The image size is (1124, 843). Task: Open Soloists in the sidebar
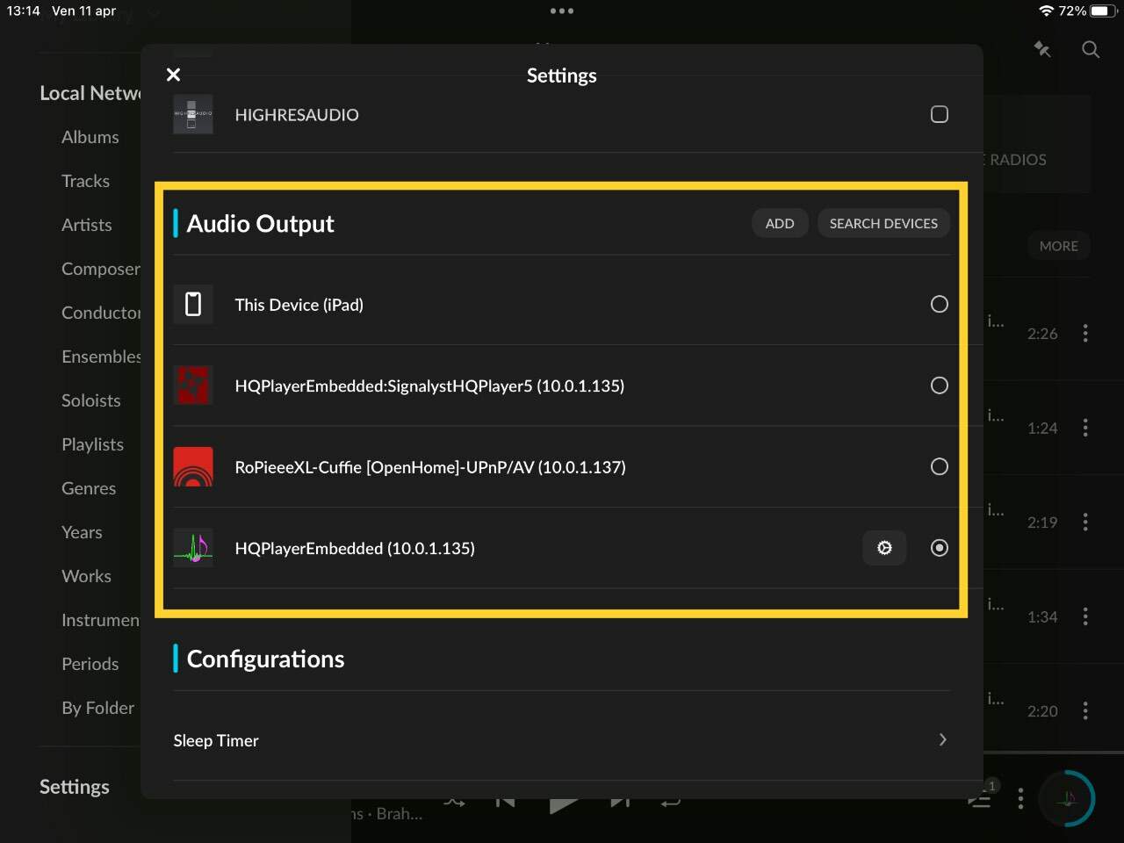90,400
